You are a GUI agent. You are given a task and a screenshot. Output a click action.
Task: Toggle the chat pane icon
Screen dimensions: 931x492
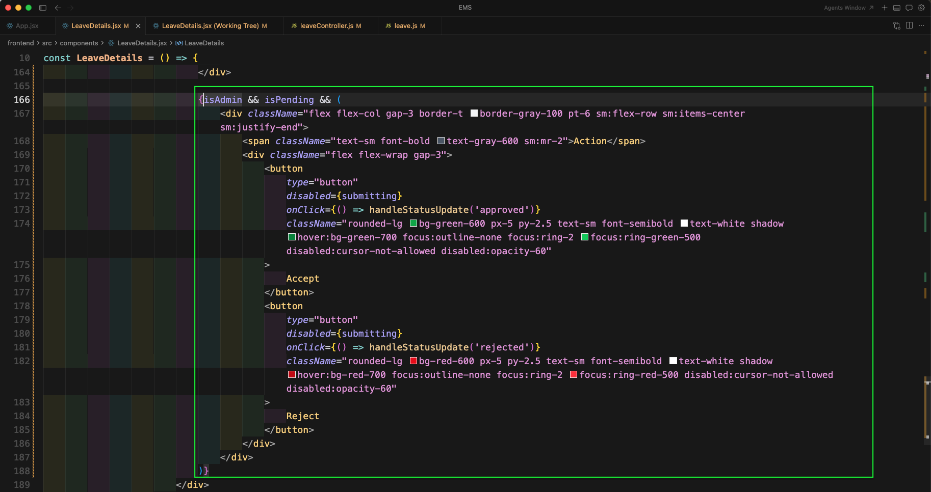909,8
